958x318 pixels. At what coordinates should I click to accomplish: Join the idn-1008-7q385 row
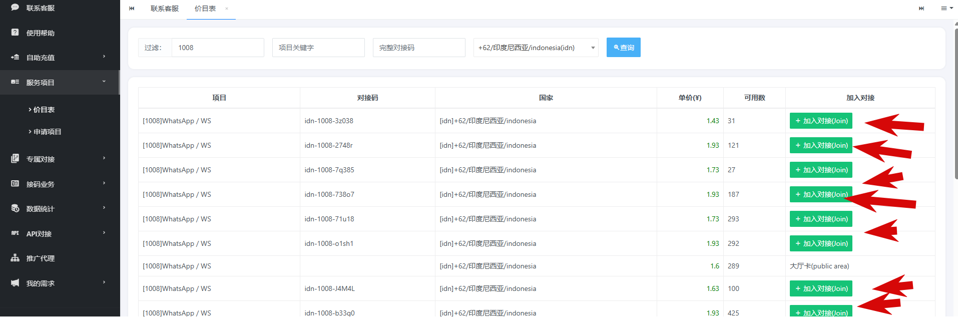click(821, 170)
